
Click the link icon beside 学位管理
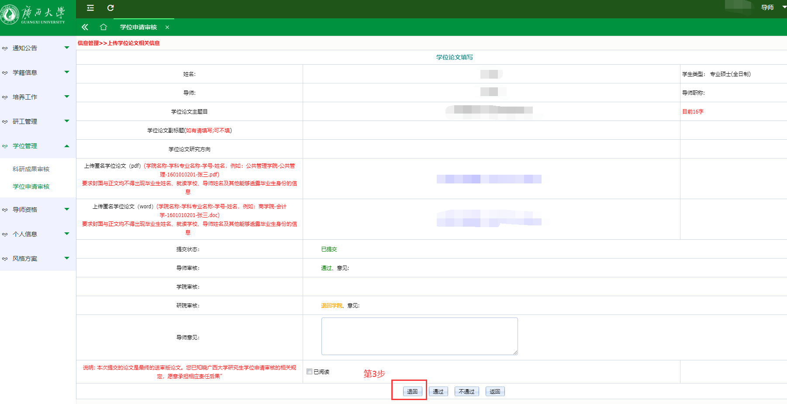[5, 146]
